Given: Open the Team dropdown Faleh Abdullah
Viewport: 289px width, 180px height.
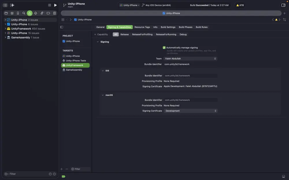Looking at the screenshot, I should tap(190, 58).
